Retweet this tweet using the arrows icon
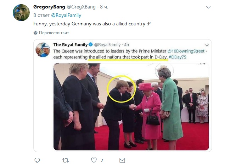 [66, 160]
